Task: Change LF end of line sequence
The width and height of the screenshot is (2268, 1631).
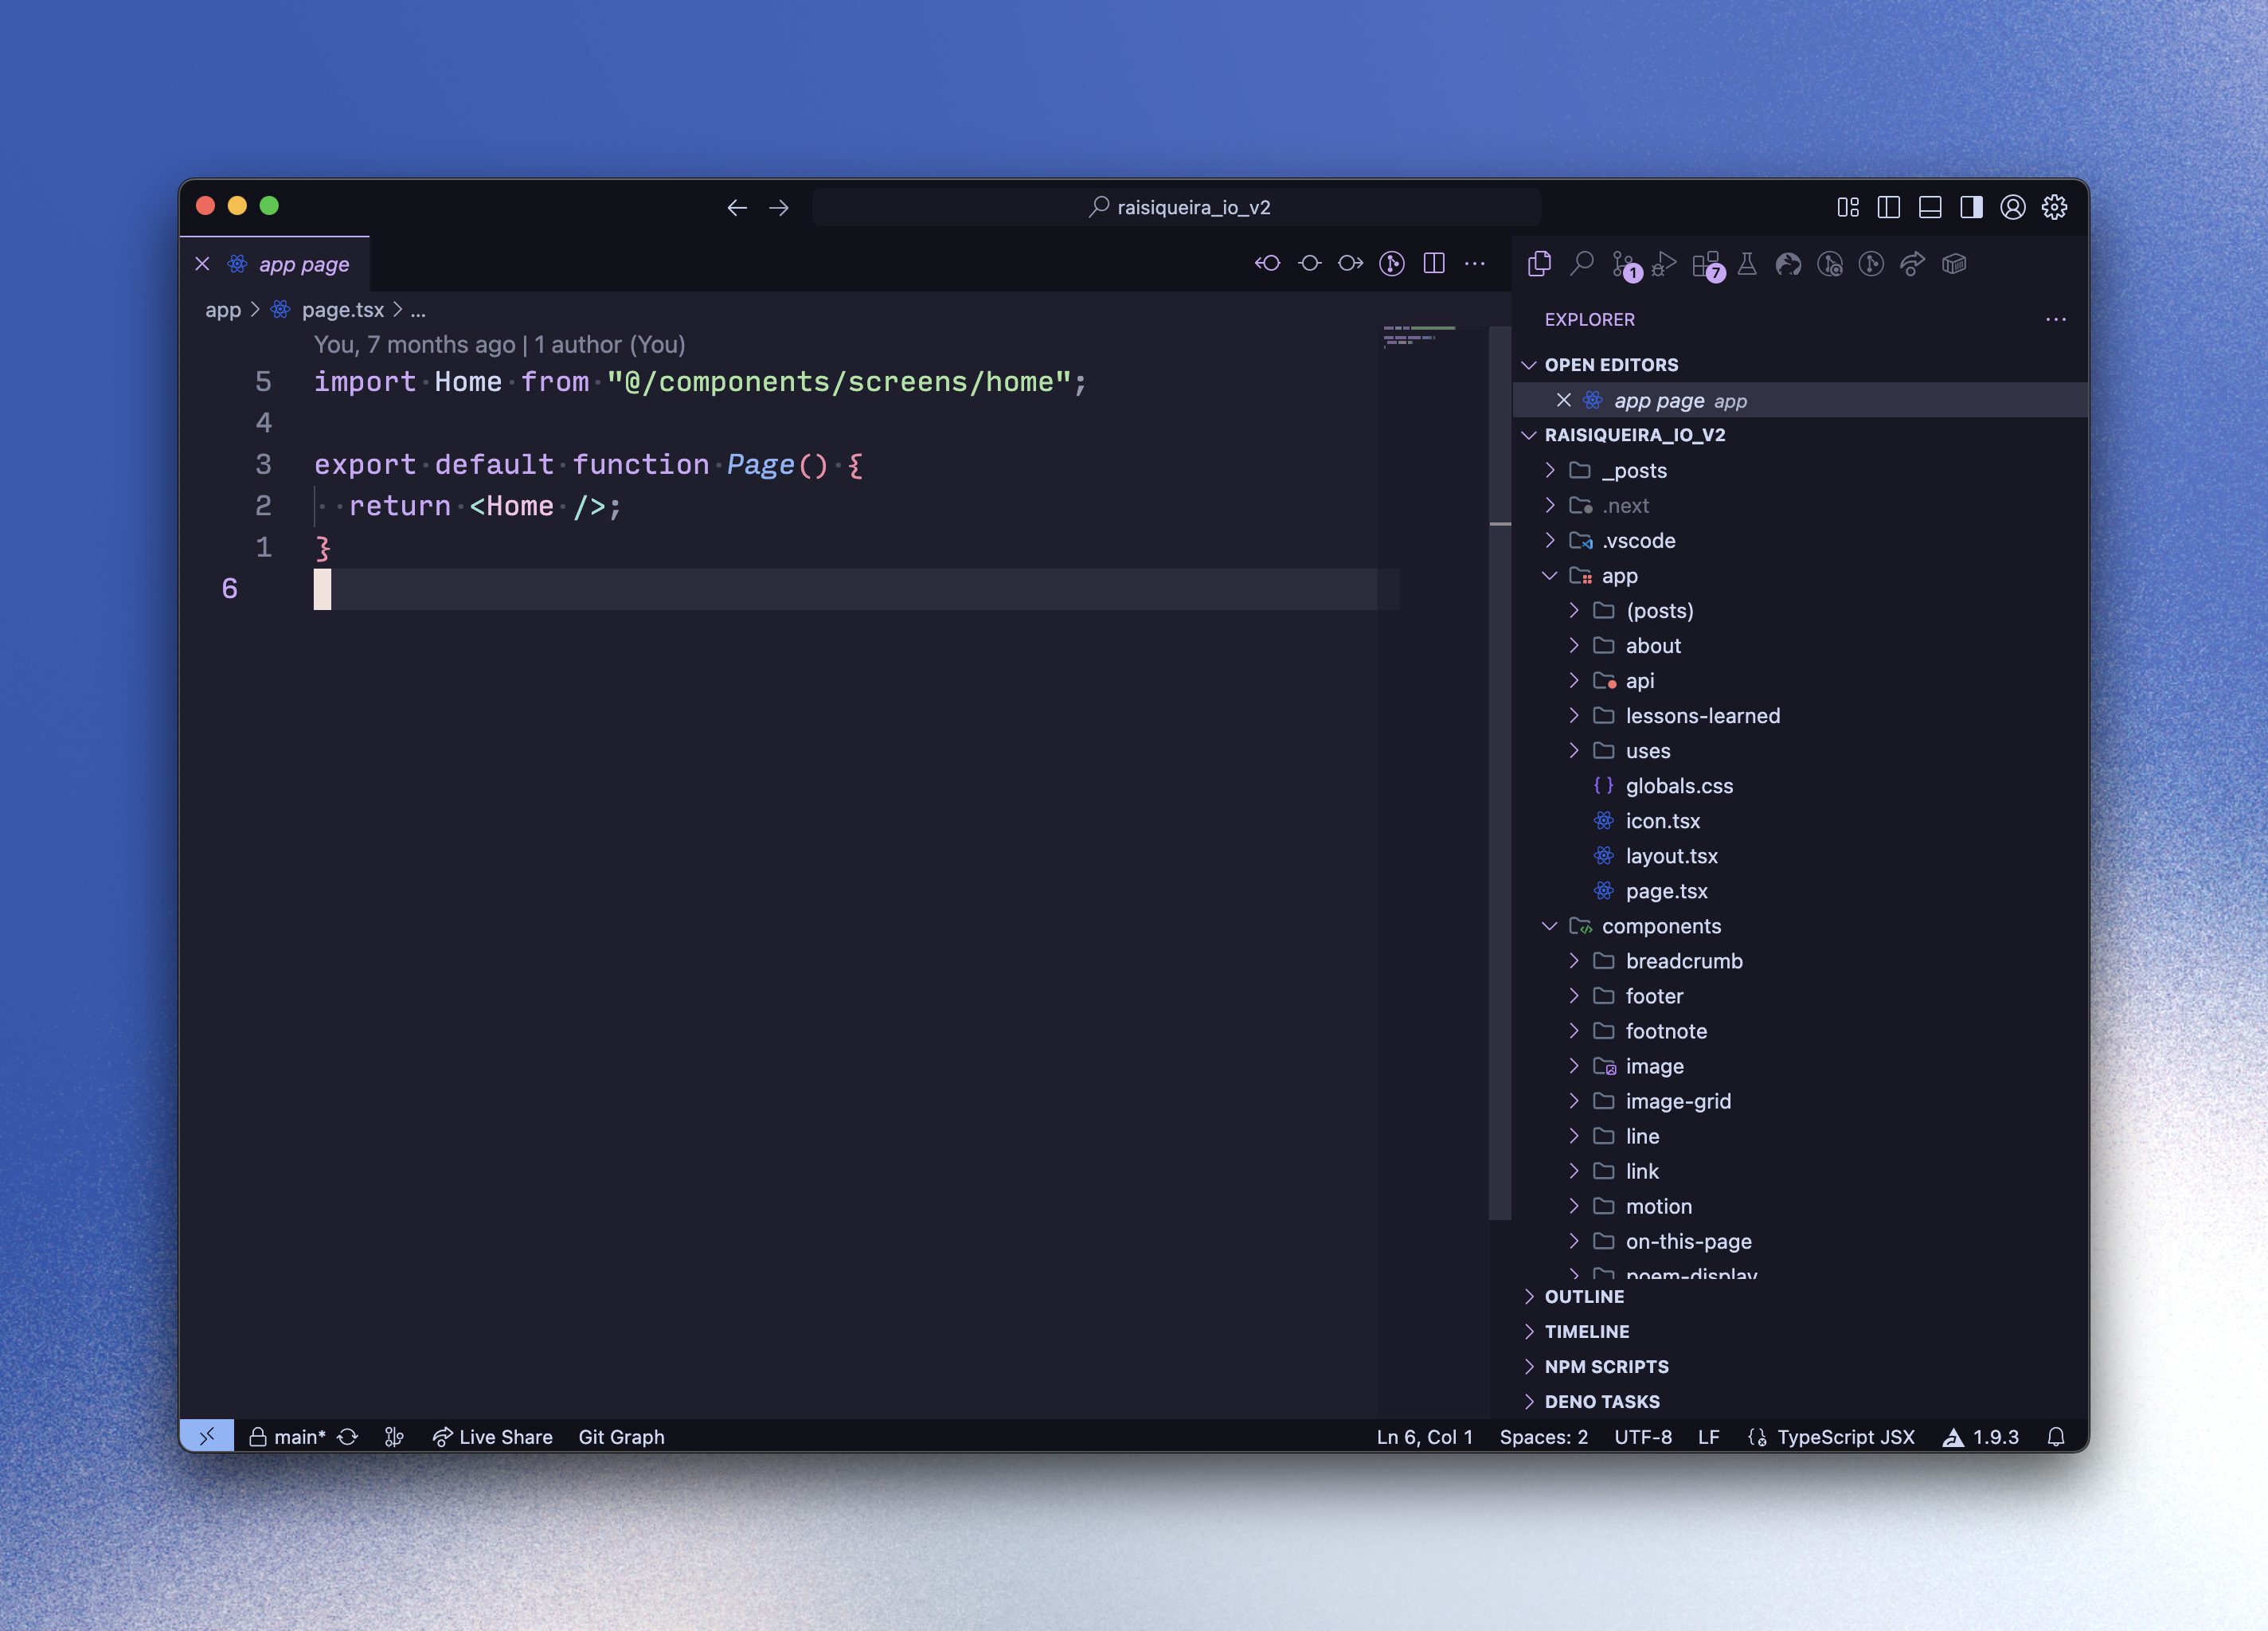Action: click(1708, 1436)
